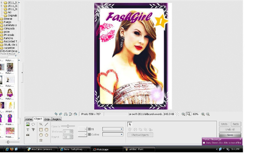Open the Fill color dropdown
This screenshot has height=162, width=260.
click(113, 129)
